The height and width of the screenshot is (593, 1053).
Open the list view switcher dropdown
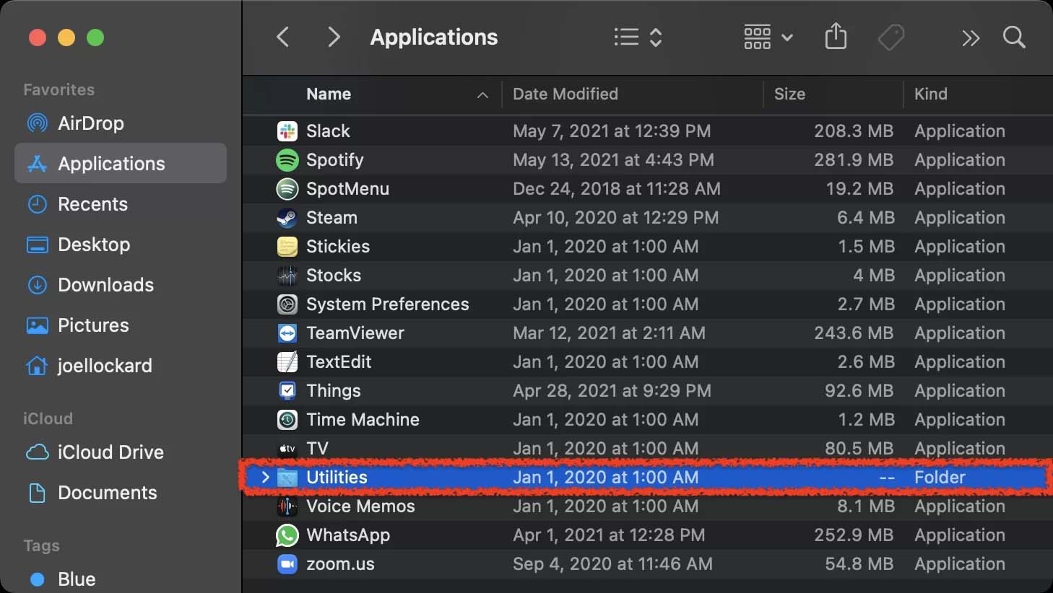(638, 37)
